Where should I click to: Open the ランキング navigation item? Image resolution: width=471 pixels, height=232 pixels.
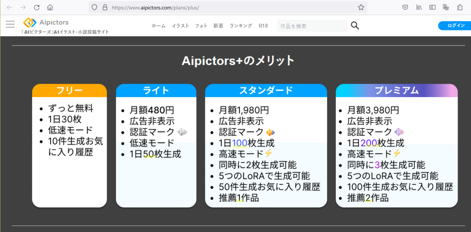241,26
